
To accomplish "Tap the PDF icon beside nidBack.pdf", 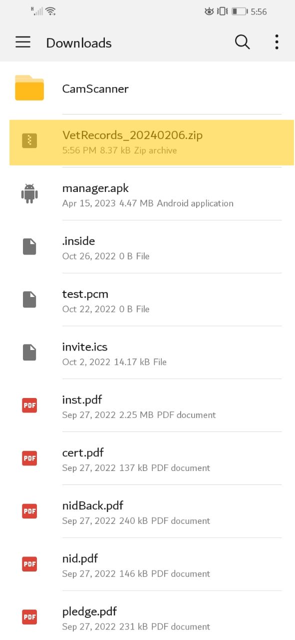I will [x=29, y=511].
